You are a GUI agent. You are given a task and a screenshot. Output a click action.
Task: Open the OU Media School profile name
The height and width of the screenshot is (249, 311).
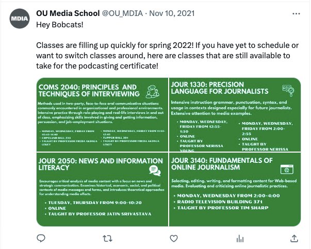[x=68, y=13]
